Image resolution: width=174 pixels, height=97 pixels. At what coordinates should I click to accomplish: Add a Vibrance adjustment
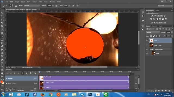coord(165,16)
